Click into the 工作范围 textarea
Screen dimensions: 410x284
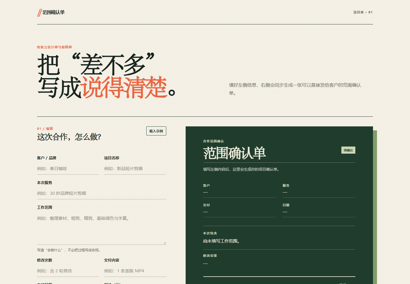102,229
